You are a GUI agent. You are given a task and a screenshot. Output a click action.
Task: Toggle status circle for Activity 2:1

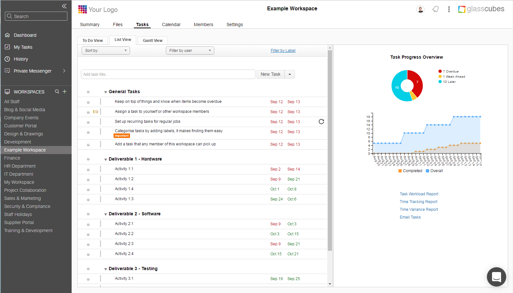click(x=88, y=224)
